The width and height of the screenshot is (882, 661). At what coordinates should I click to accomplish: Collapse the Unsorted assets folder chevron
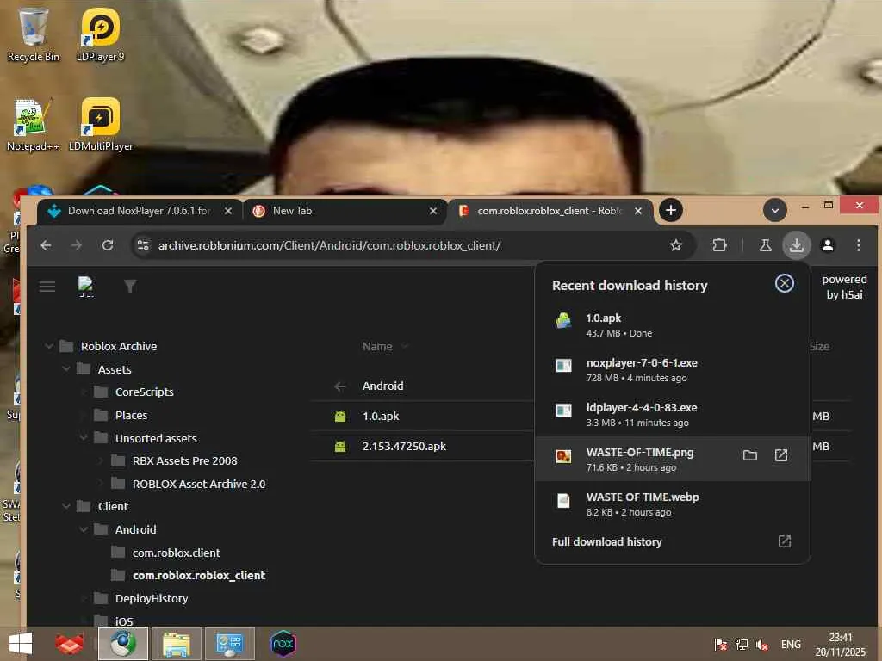84,438
